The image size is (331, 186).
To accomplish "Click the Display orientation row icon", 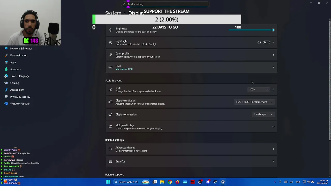I will (x=110, y=114).
